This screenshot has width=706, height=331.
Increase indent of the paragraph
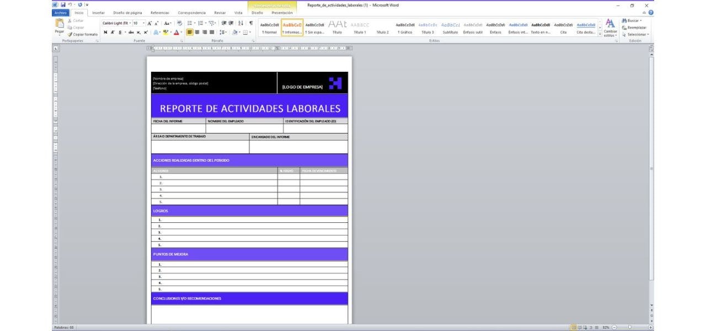click(231, 24)
